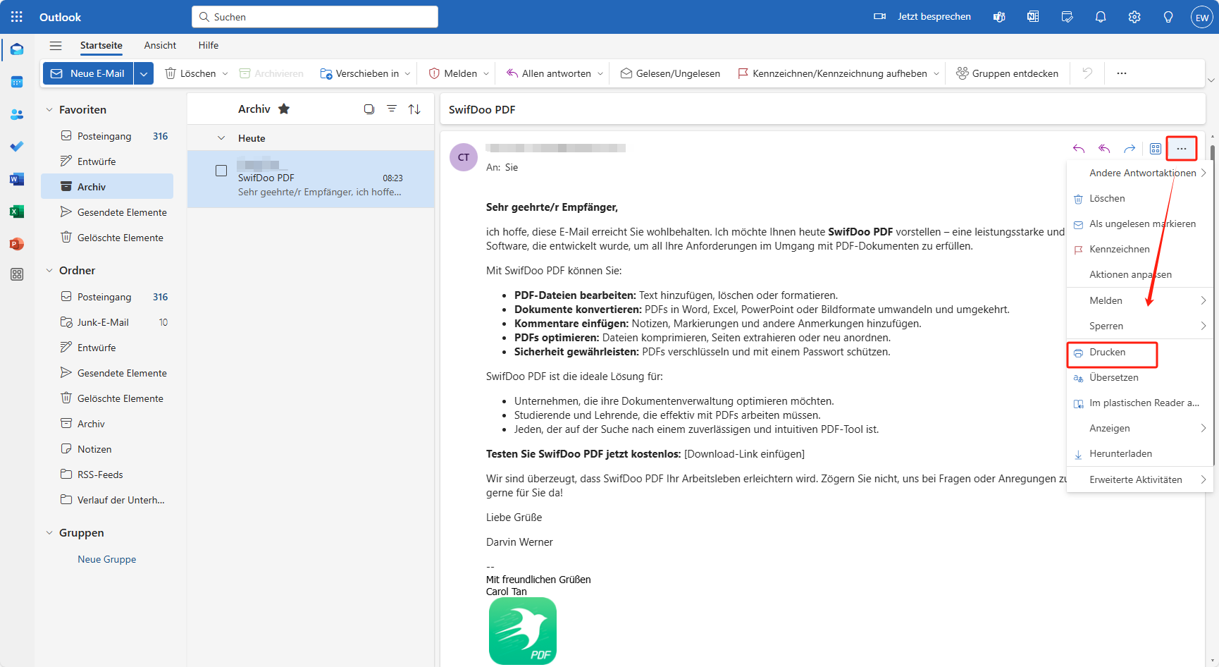Open RSS-Feeds folder

[107, 475]
